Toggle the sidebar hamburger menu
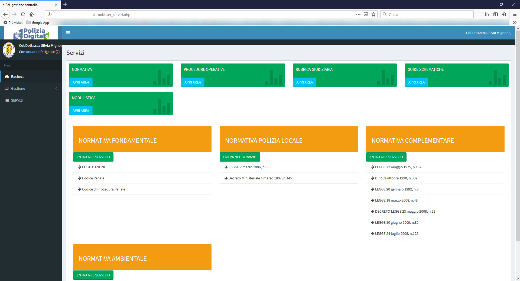Viewport: 520px width, 281px height. [68, 33]
